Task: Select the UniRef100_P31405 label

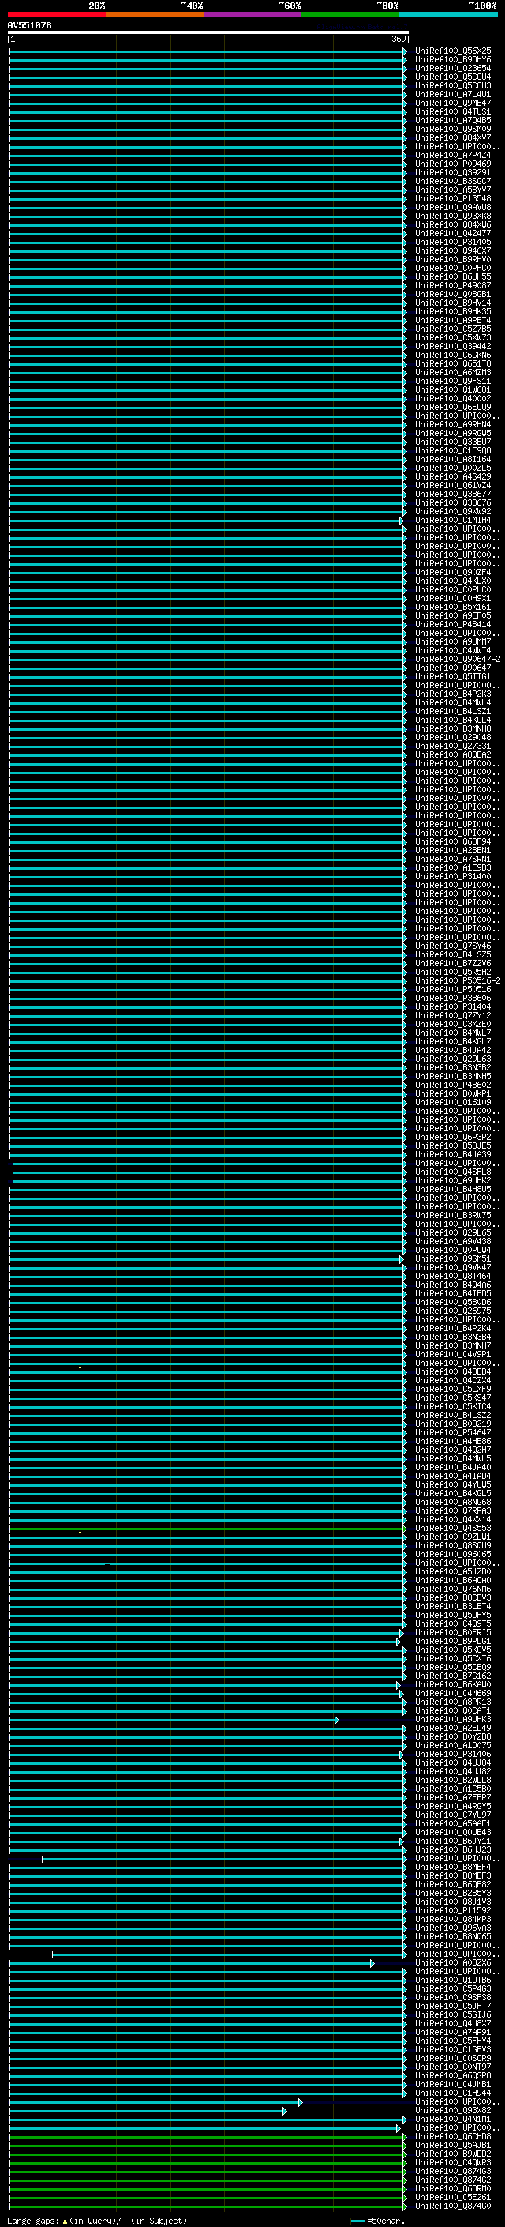Action: (452, 242)
